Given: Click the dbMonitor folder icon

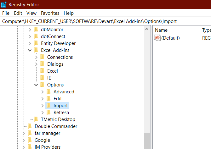Looking at the screenshot, I should 36,30.
